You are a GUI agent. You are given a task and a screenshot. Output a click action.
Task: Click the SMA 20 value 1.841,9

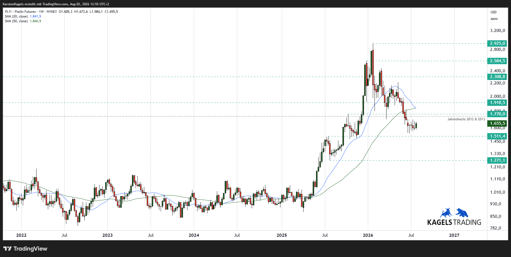pos(35,16)
